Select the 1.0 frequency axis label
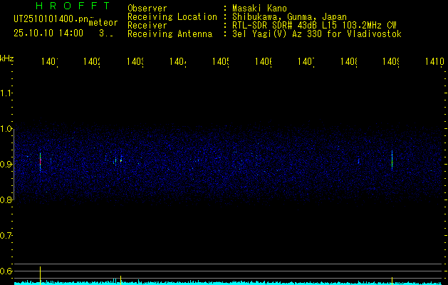The width and height of the screenshot is (448, 285). (x=6, y=129)
